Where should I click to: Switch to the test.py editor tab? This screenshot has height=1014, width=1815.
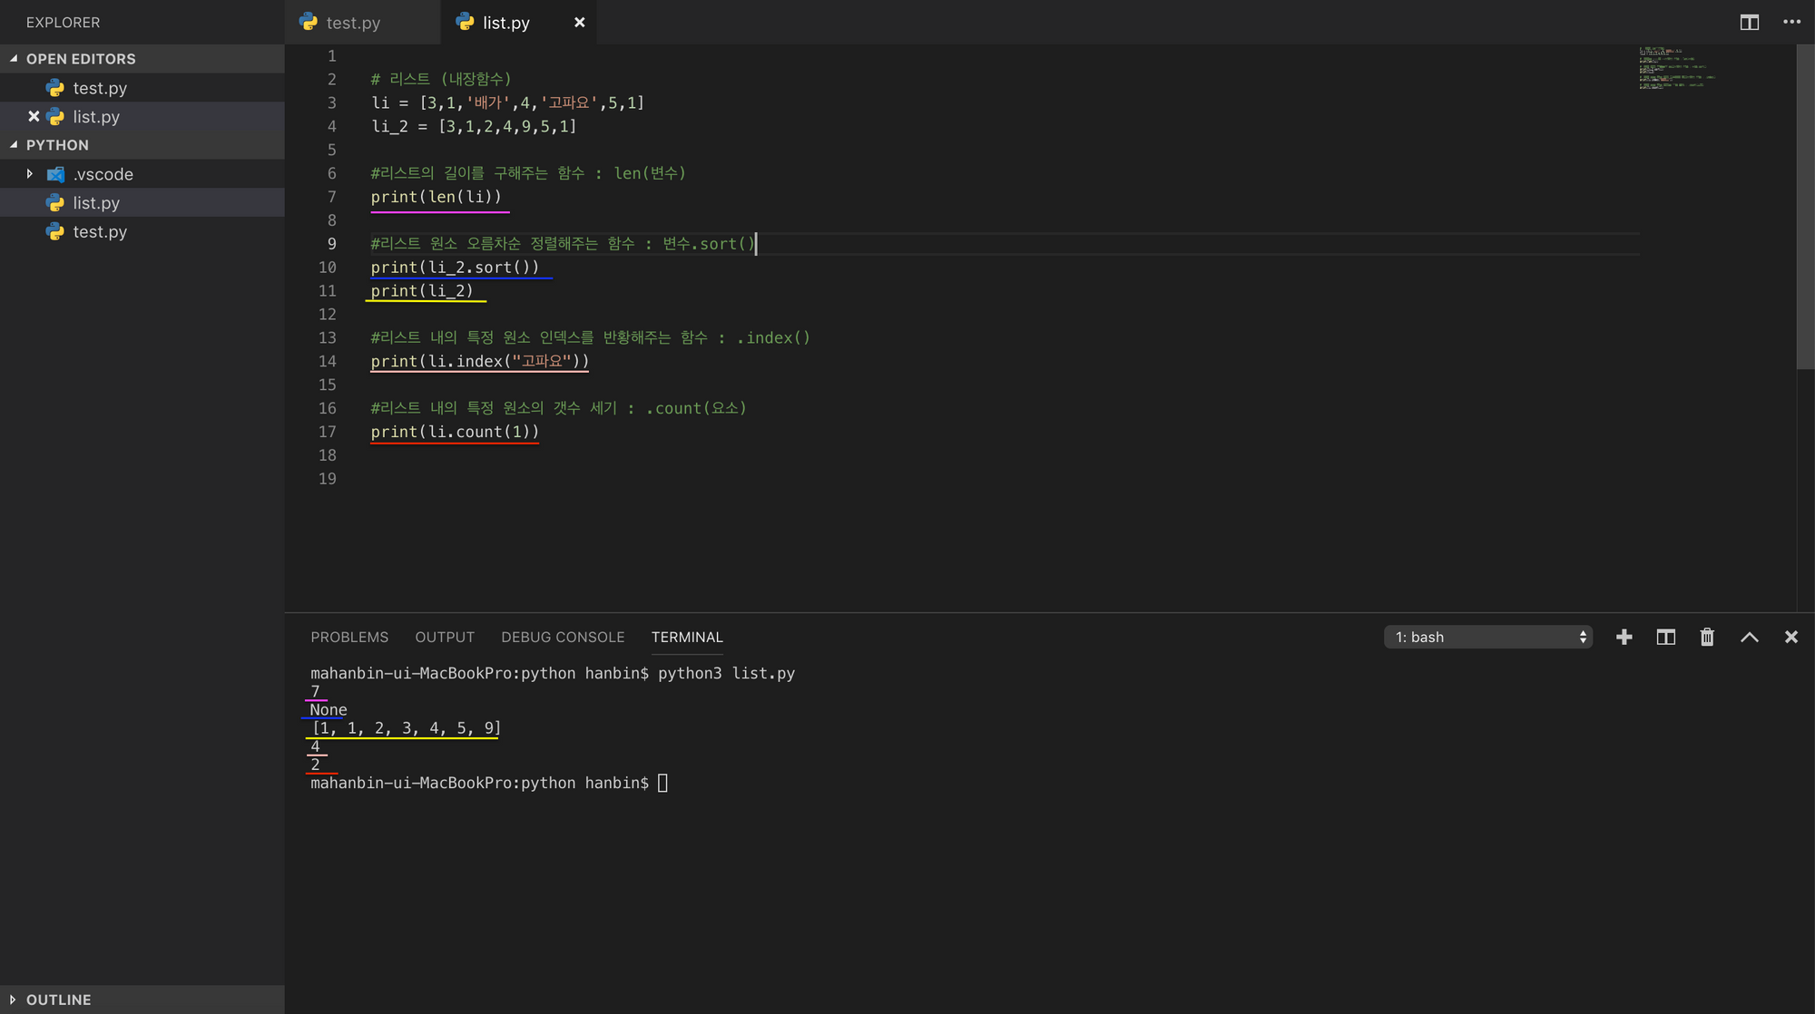coord(353,23)
